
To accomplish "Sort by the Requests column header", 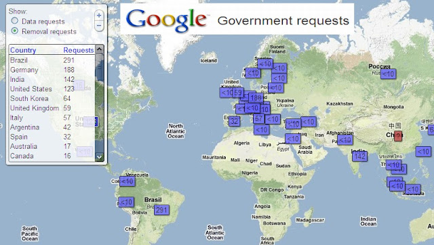I will (79, 50).
